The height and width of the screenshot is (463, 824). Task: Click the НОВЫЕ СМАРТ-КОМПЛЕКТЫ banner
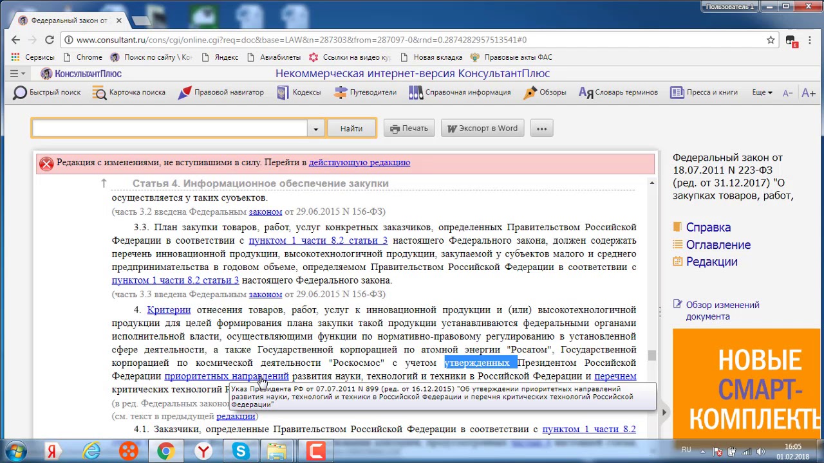[747, 385]
